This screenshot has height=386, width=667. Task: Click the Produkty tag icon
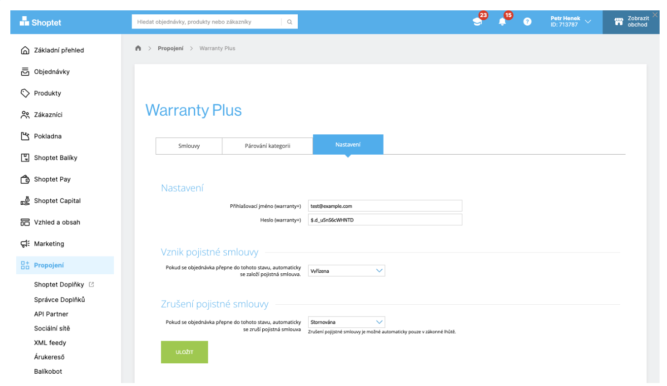click(x=25, y=93)
